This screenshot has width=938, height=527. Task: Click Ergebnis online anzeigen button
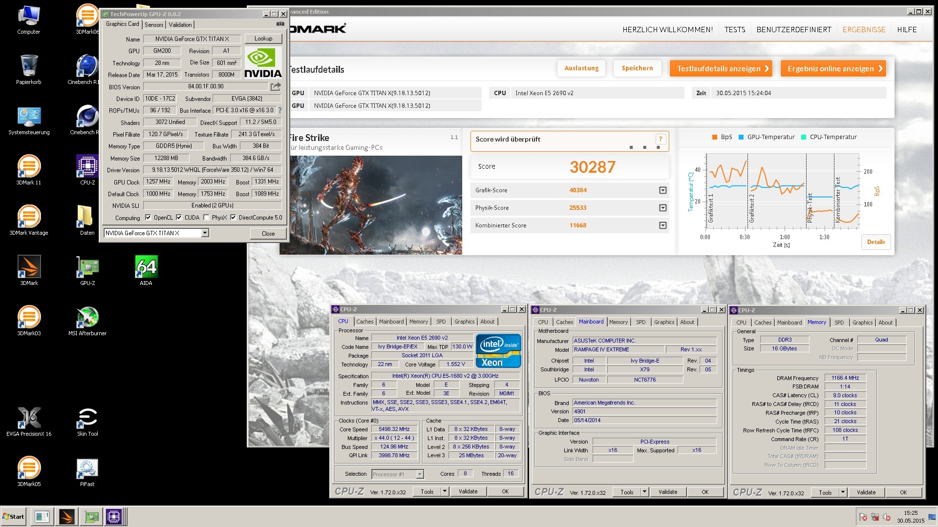tap(833, 69)
